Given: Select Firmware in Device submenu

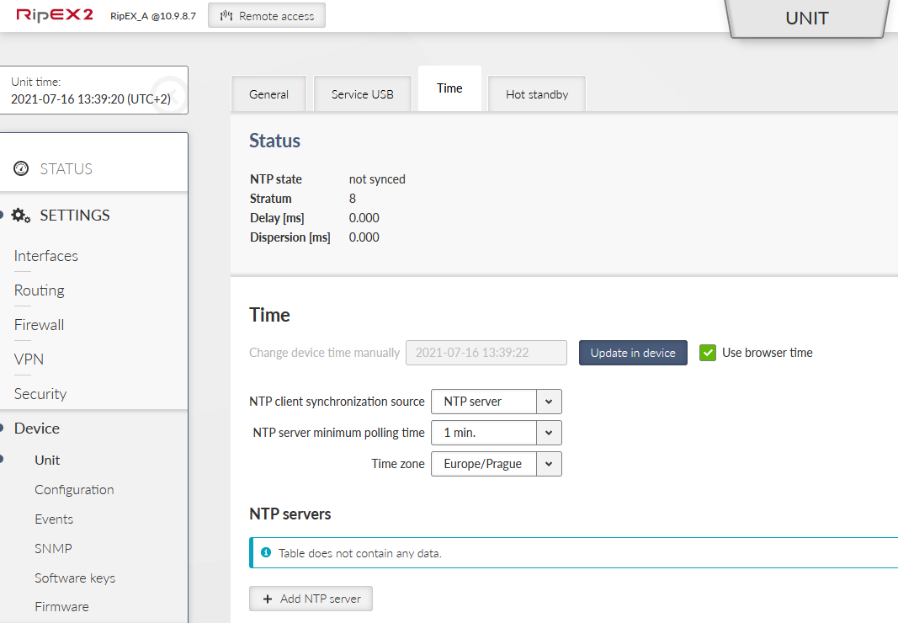Looking at the screenshot, I should [x=61, y=606].
